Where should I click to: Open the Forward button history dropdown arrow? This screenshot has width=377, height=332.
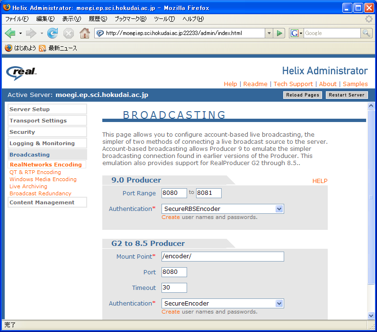pyautogui.click(x=42, y=34)
